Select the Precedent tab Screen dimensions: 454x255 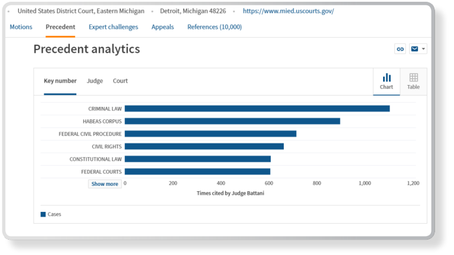tap(60, 27)
